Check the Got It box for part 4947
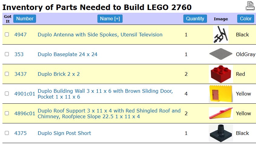256x144 pixels. pyautogui.click(x=7, y=34)
